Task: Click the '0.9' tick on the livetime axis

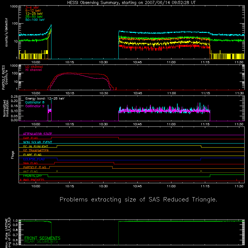Action: pos(15,225)
